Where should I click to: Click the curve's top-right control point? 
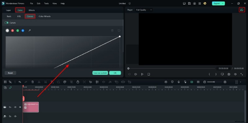tap(120, 36)
